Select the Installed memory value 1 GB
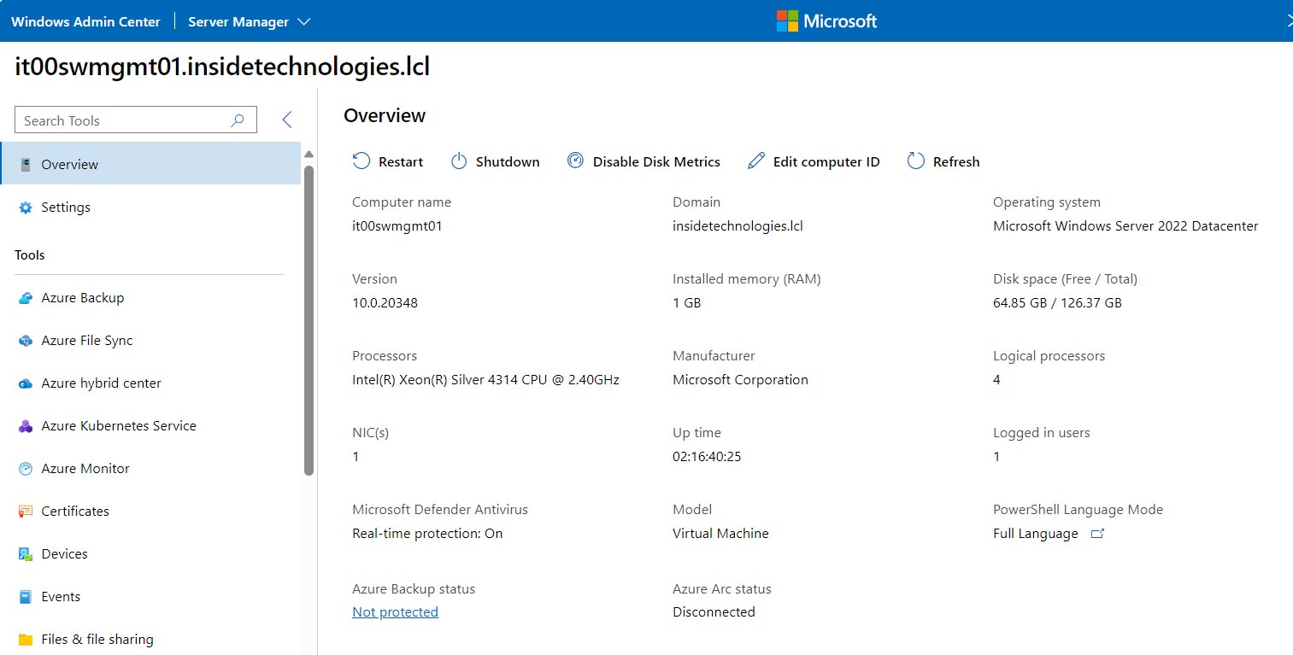This screenshot has width=1293, height=655. (x=686, y=303)
